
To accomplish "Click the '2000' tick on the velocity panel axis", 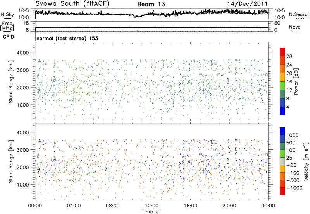I will tap(22, 167).
